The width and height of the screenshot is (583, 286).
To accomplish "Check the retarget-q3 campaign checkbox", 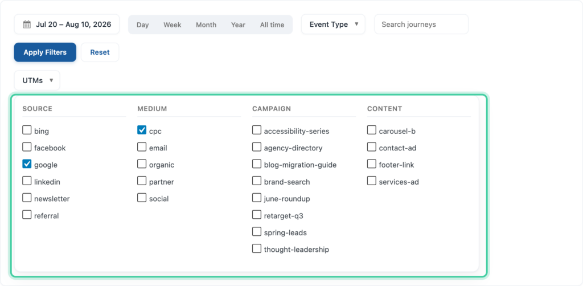I will (257, 215).
